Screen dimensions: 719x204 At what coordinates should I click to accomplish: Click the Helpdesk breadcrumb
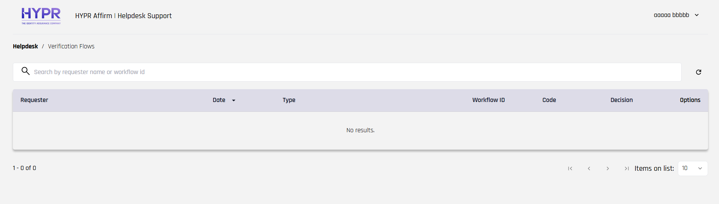[25, 46]
